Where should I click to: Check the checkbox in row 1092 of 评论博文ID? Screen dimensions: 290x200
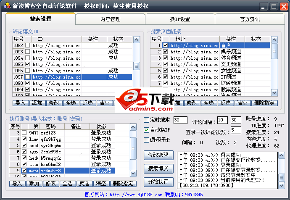[28, 45]
